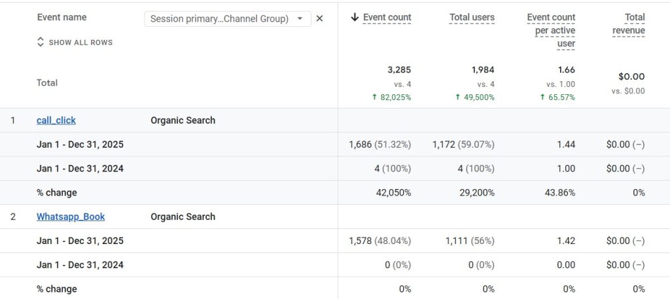Select the 2024 date range row under call_click

[80, 168]
